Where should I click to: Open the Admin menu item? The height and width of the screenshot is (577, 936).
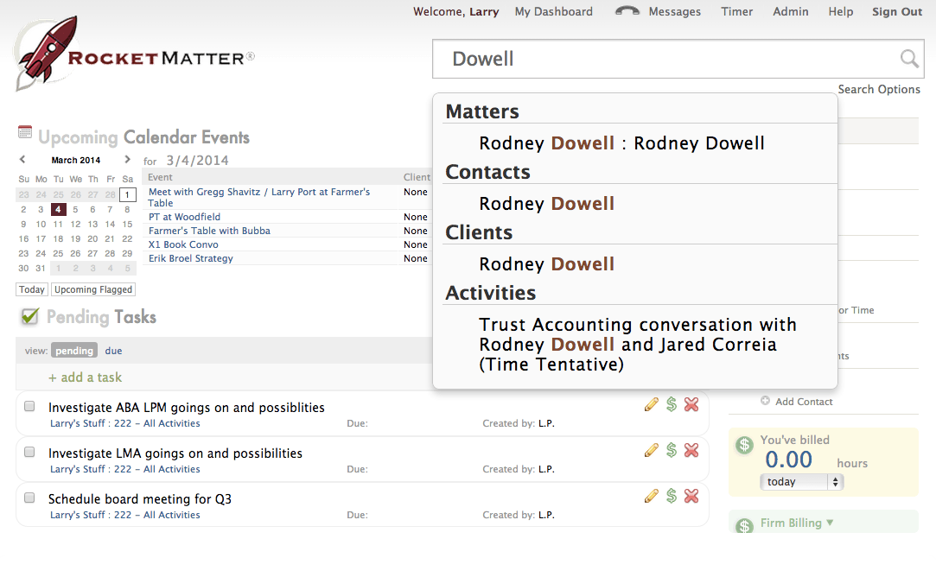point(790,11)
